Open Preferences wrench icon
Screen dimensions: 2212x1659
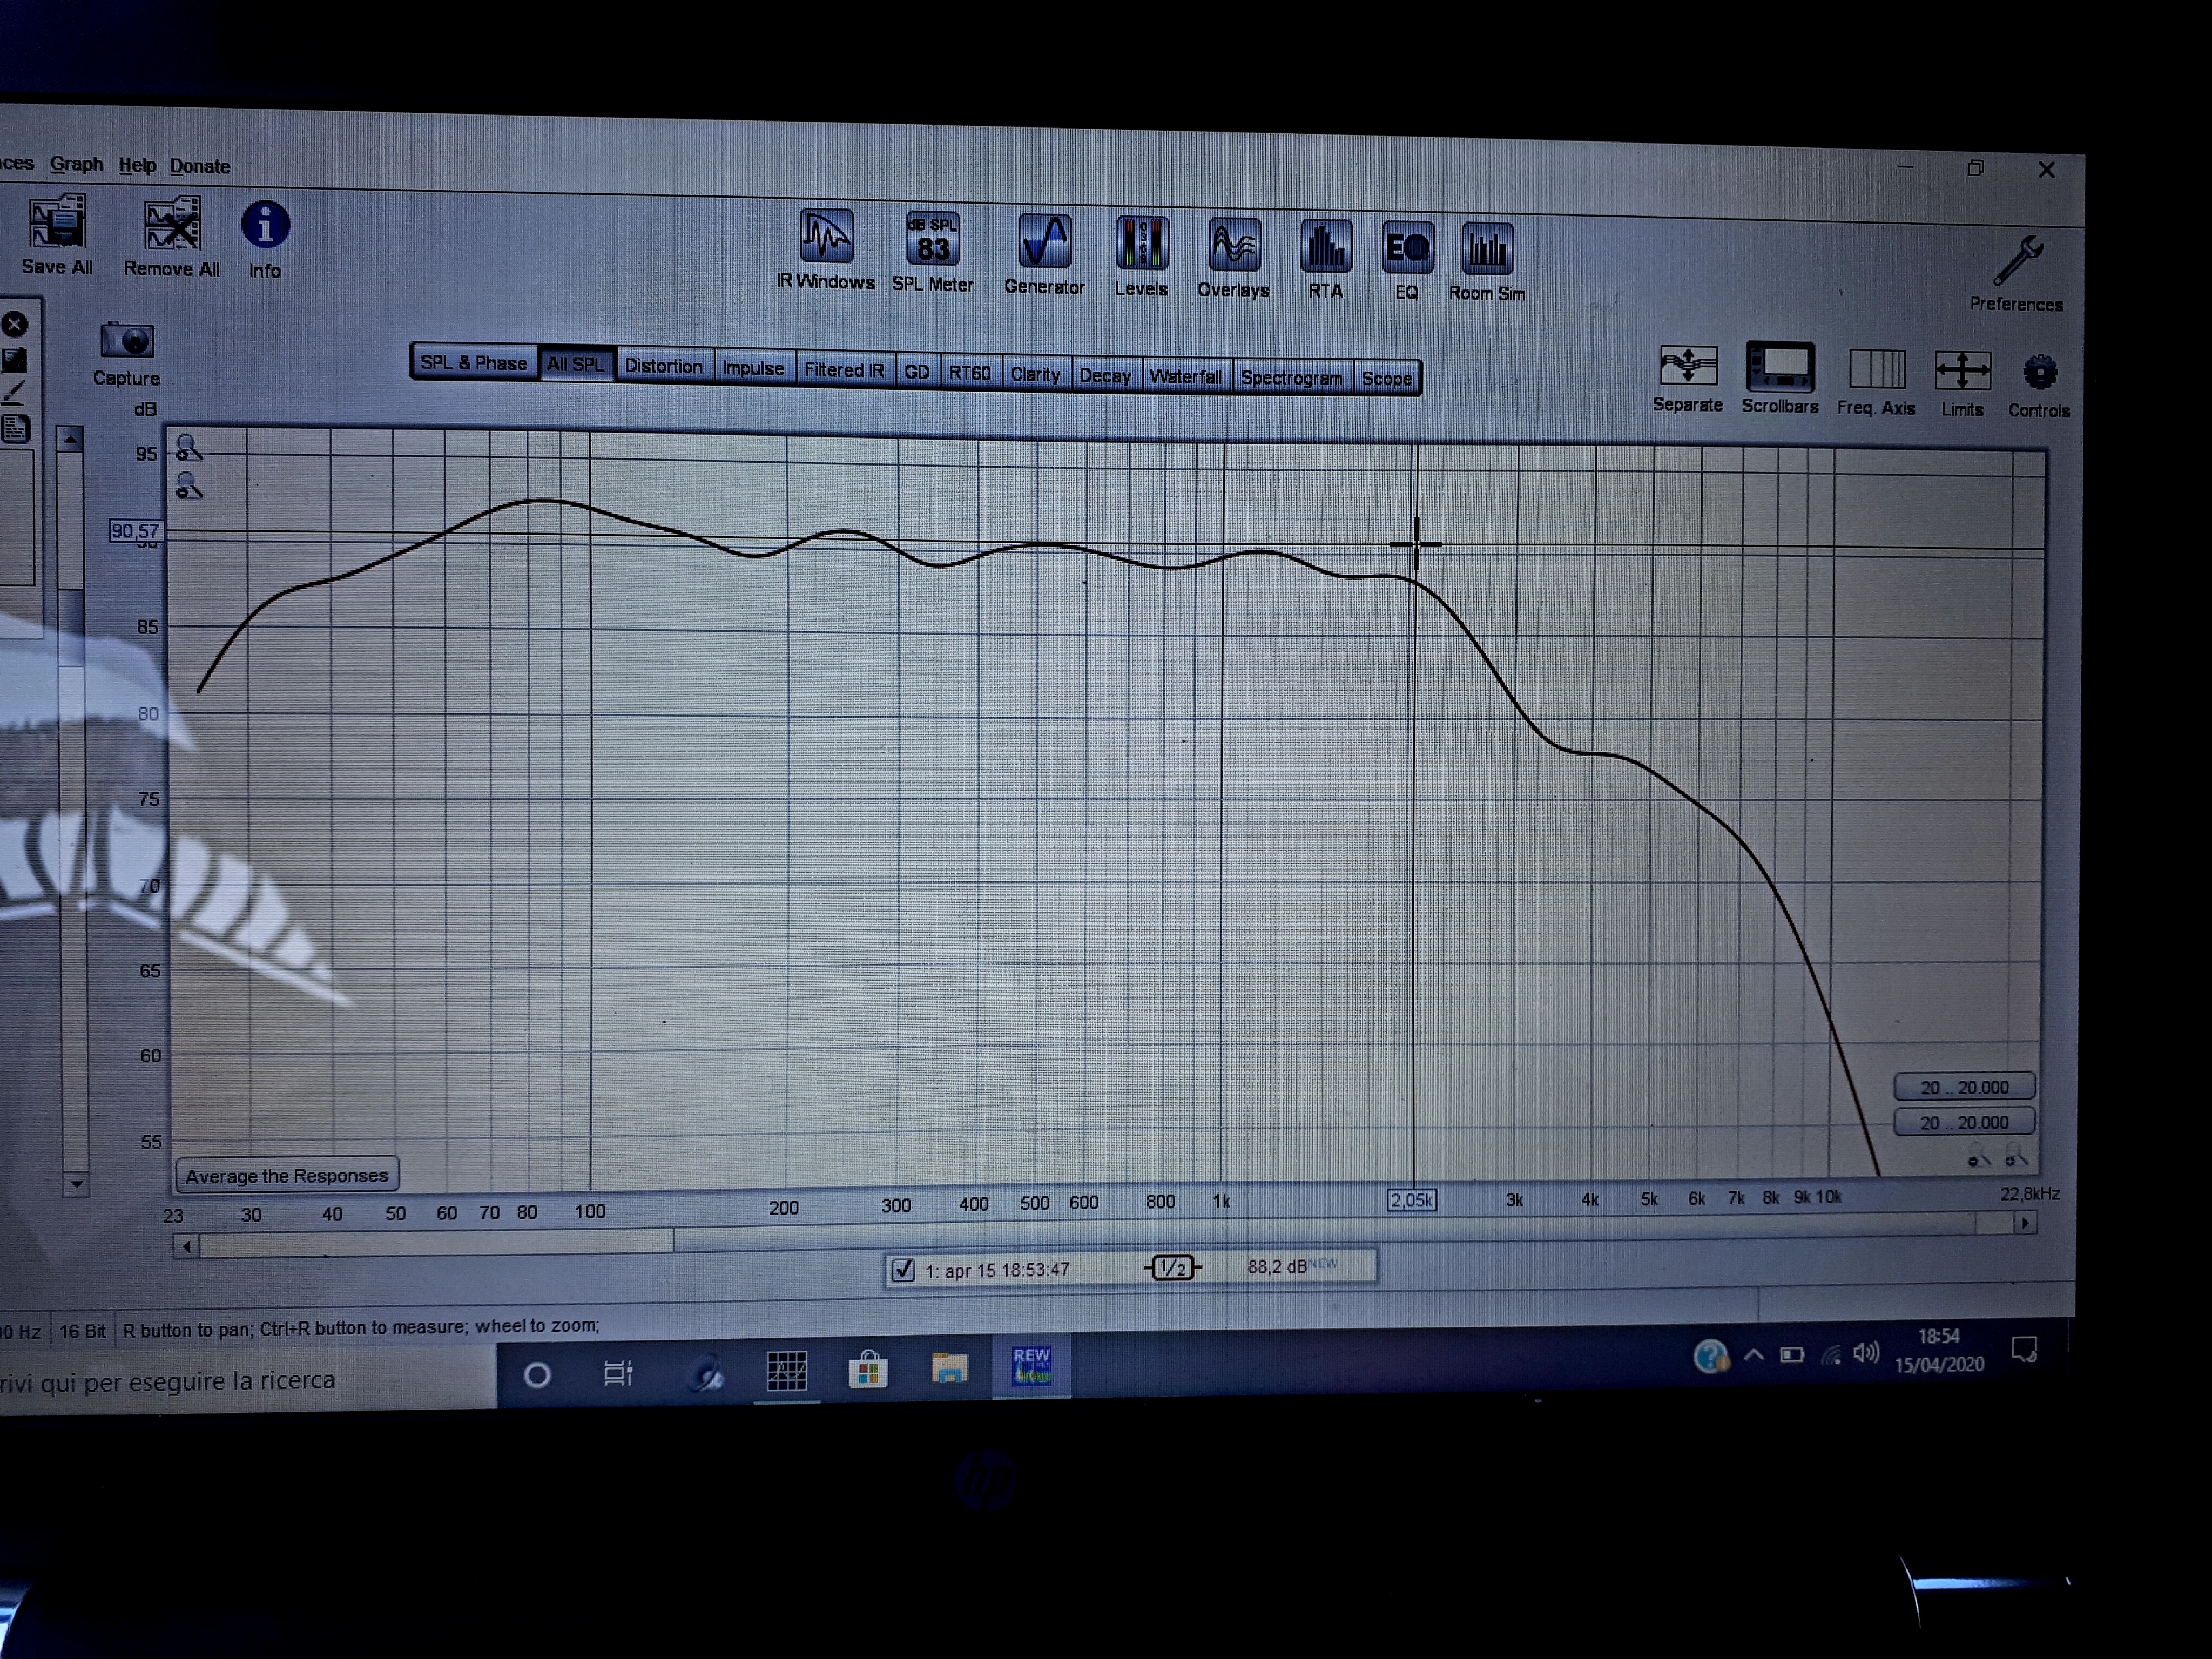[x=2017, y=261]
